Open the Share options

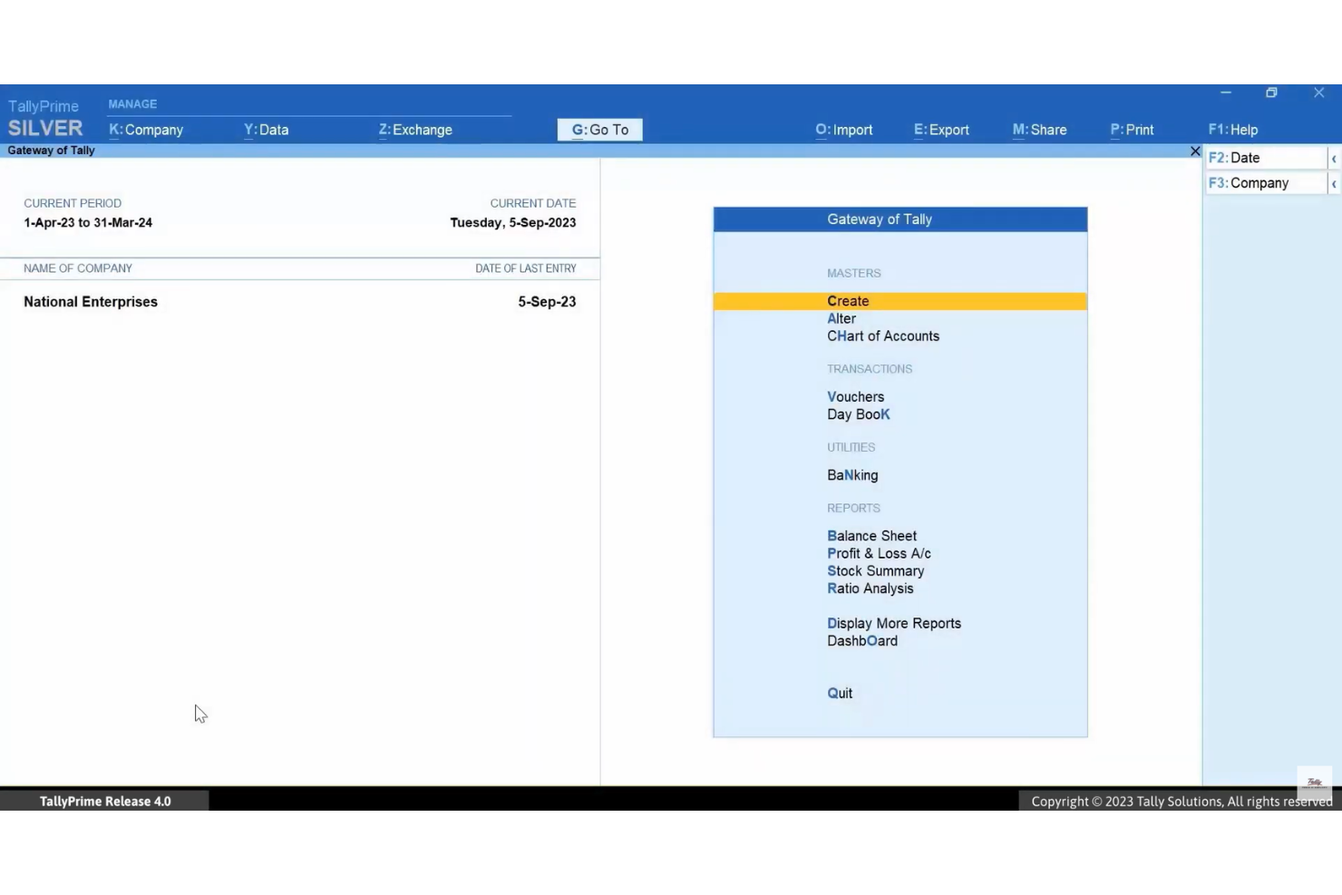[1039, 130]
